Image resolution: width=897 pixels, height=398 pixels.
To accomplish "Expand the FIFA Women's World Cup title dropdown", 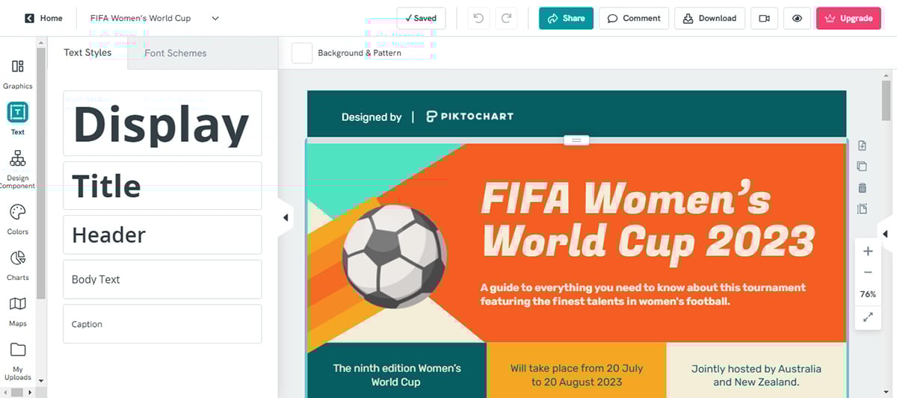I will [215, 19].
